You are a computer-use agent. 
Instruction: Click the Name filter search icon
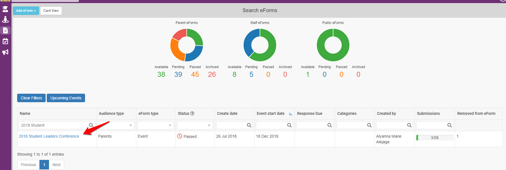[91, 125]
